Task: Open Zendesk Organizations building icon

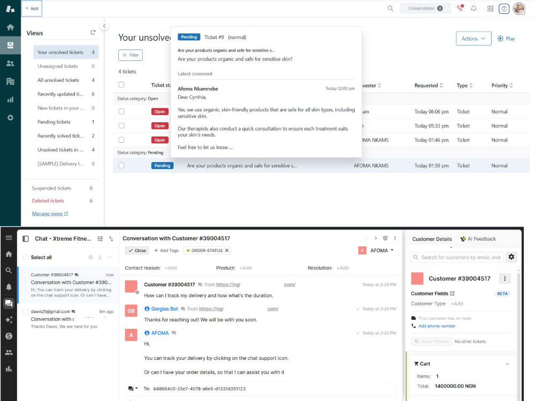Action: pyautogui.click(x=10, y=81)
